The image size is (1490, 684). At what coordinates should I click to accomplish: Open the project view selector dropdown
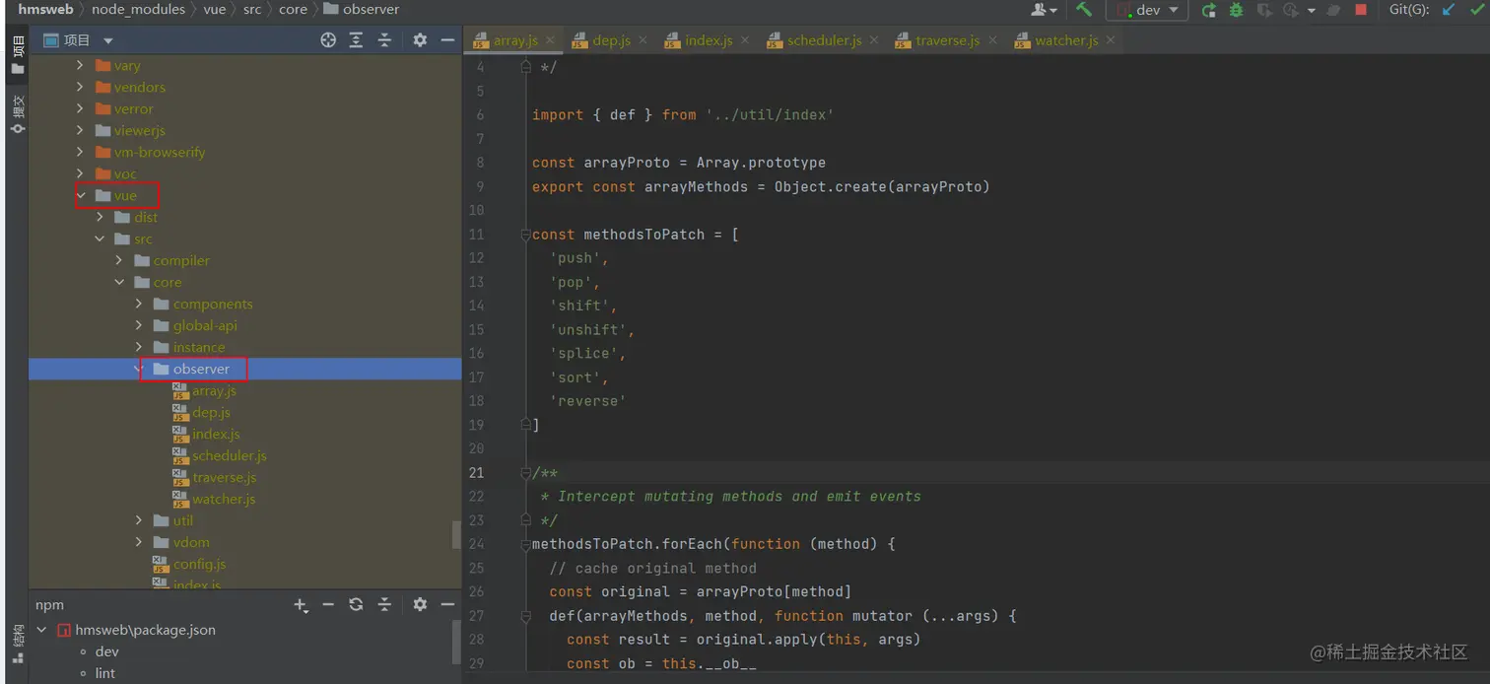(x=108, y=40)
